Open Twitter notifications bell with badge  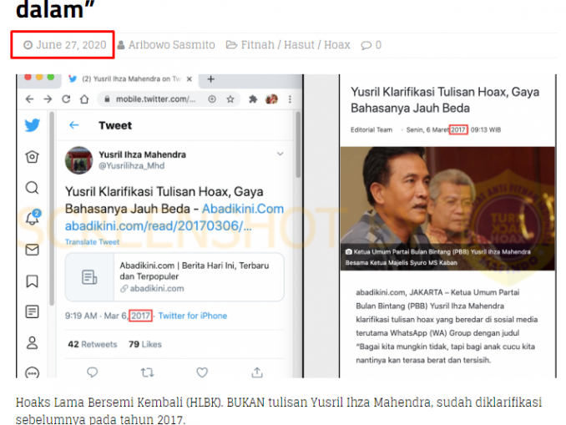click(x=33, y=217)
